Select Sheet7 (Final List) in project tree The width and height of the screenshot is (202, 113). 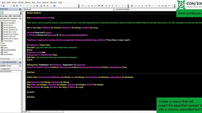coord(9,36)
